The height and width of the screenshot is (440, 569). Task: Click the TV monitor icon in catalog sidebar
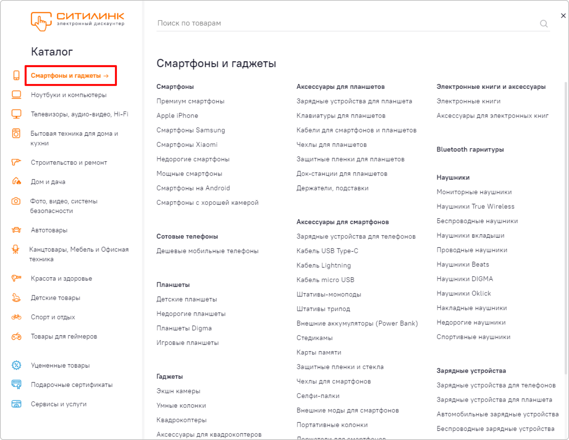pyautogui.click(x=16, y=114)
